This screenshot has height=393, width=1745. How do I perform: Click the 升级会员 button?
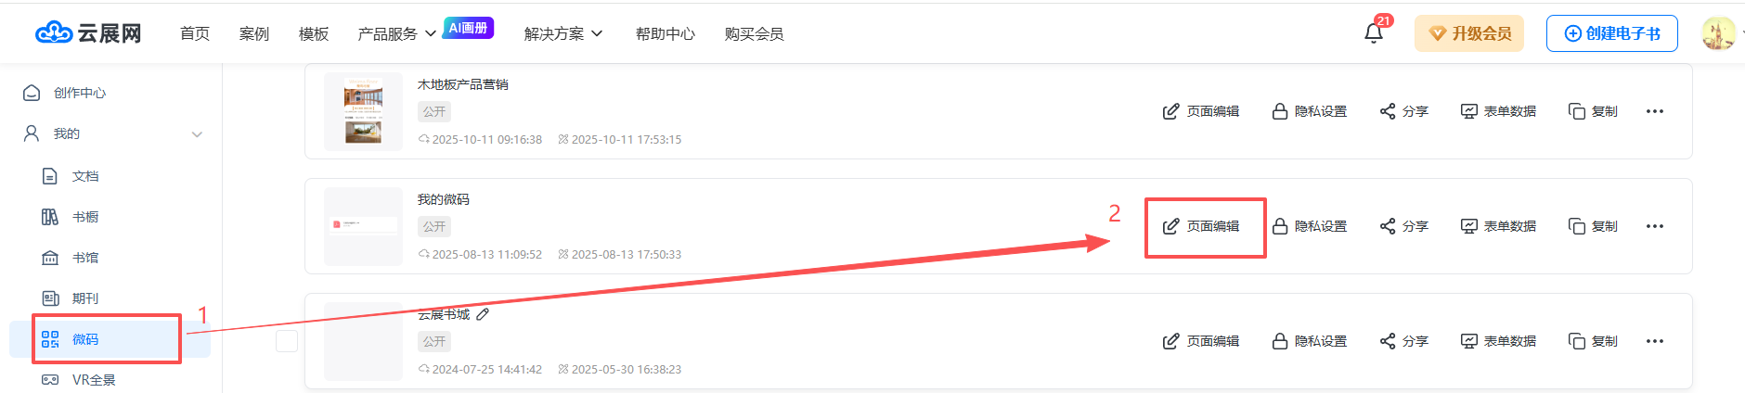point(1468,33)
